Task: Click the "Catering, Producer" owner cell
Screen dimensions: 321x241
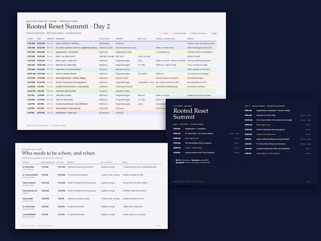Action: (x=124, y=87)
